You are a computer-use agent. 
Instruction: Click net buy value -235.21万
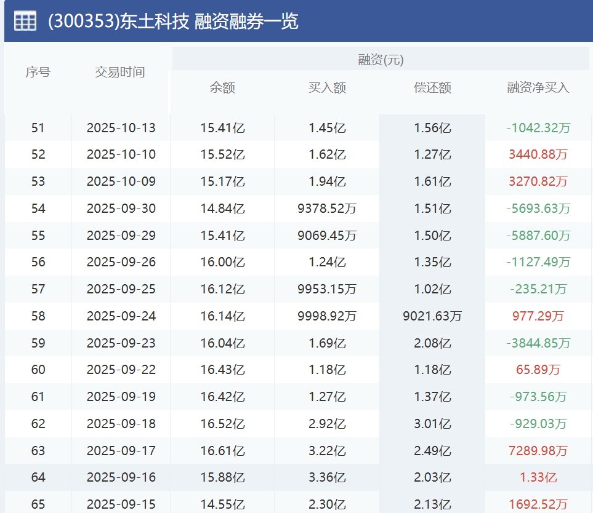click(538, 289)
